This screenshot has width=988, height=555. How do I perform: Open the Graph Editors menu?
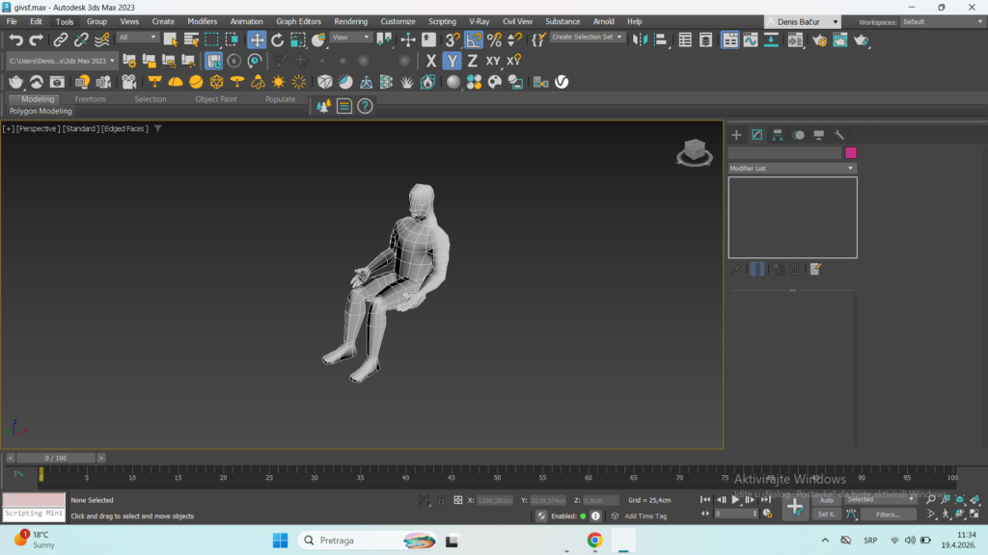pos(299,21)
